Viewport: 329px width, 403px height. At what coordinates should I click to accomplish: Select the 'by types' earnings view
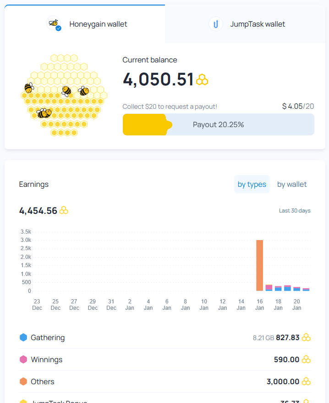252,184
